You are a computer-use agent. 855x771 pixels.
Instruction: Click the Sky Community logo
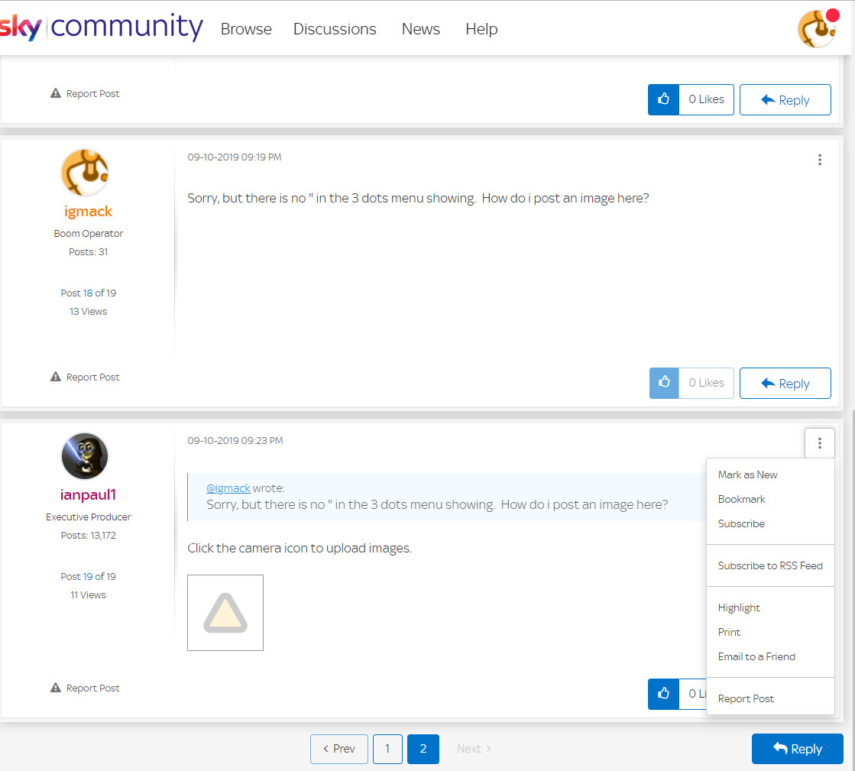(102, 27)
